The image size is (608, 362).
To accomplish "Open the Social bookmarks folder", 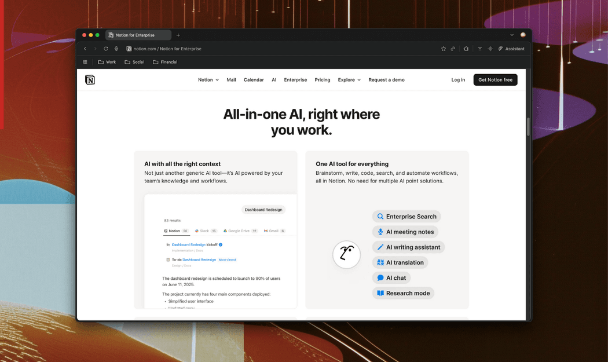I will pos(134,62).
